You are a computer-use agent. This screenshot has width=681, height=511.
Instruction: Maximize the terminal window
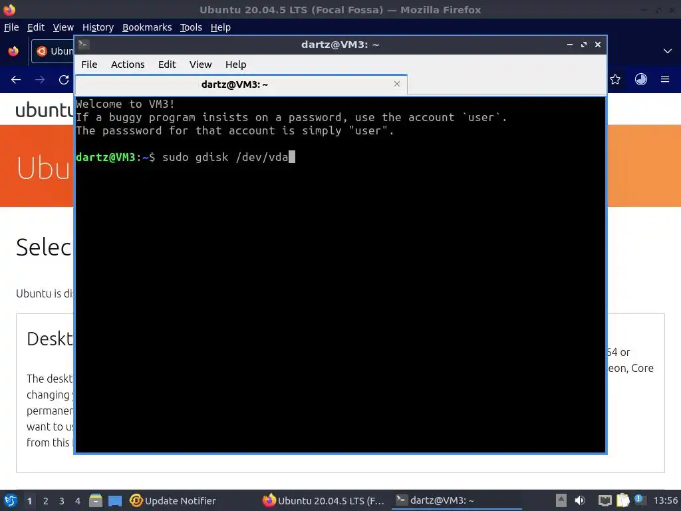coord(584,45)
